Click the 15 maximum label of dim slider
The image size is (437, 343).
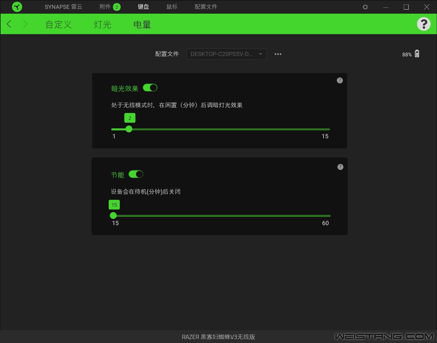point(325,136)
